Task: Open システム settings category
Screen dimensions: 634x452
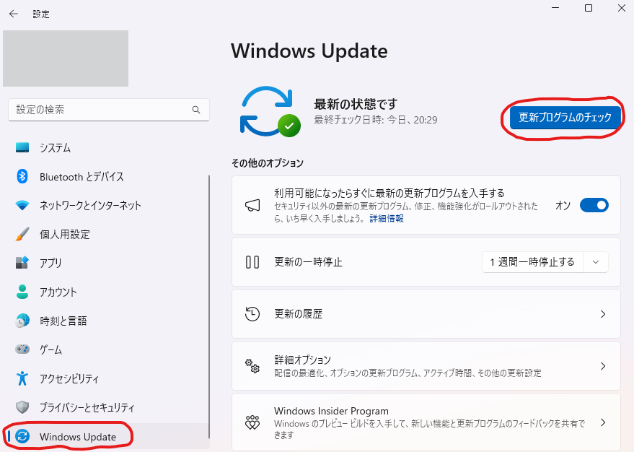Action: (x=107, y=148)
